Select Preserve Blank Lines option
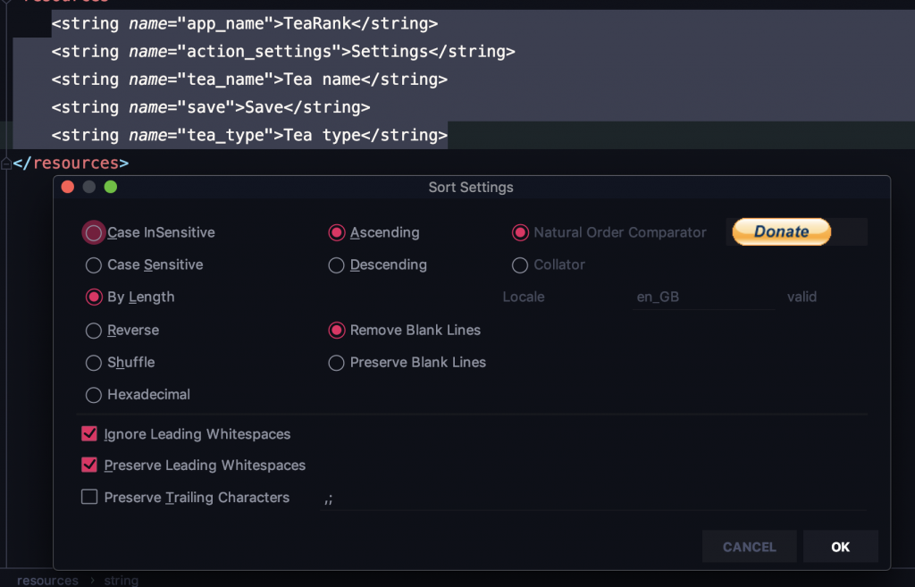 click(x=337, y=363)
